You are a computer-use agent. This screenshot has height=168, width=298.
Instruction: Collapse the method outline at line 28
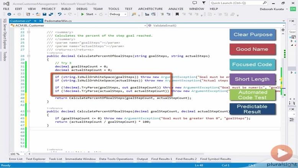click(x=28, y=56)
